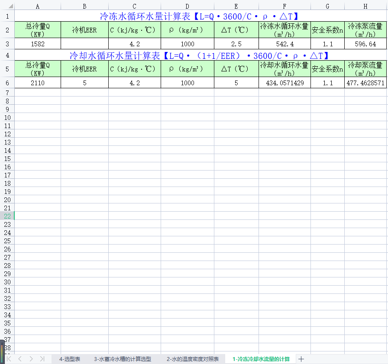Screen dimensions: 388x364
Task: Select column A header
Action: 38,6
